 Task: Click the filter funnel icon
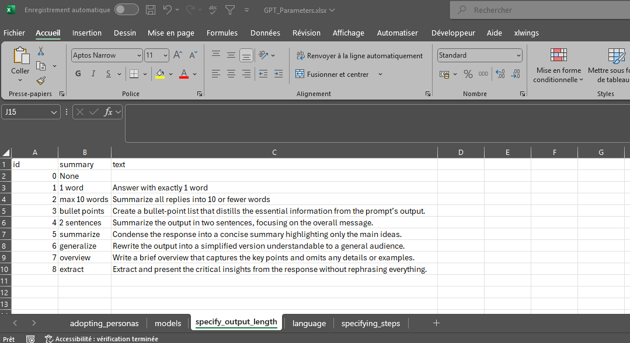coord(229,10)
